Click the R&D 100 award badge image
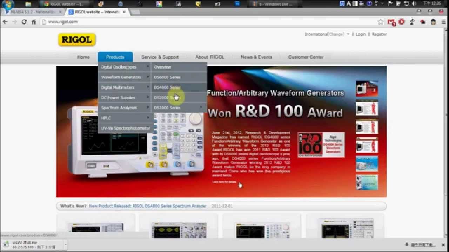Screen dimensions: 449x252 [x=321, y=145]
